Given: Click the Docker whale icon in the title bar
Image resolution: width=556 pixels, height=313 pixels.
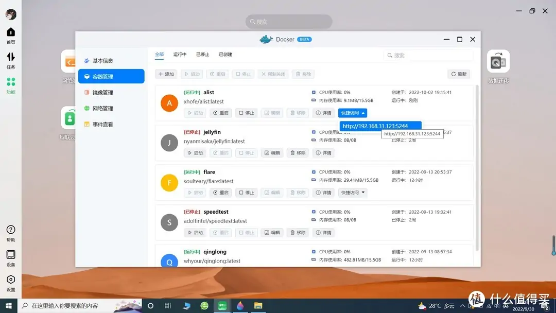Looking at the screenshot, I should [x=266, y=39].
